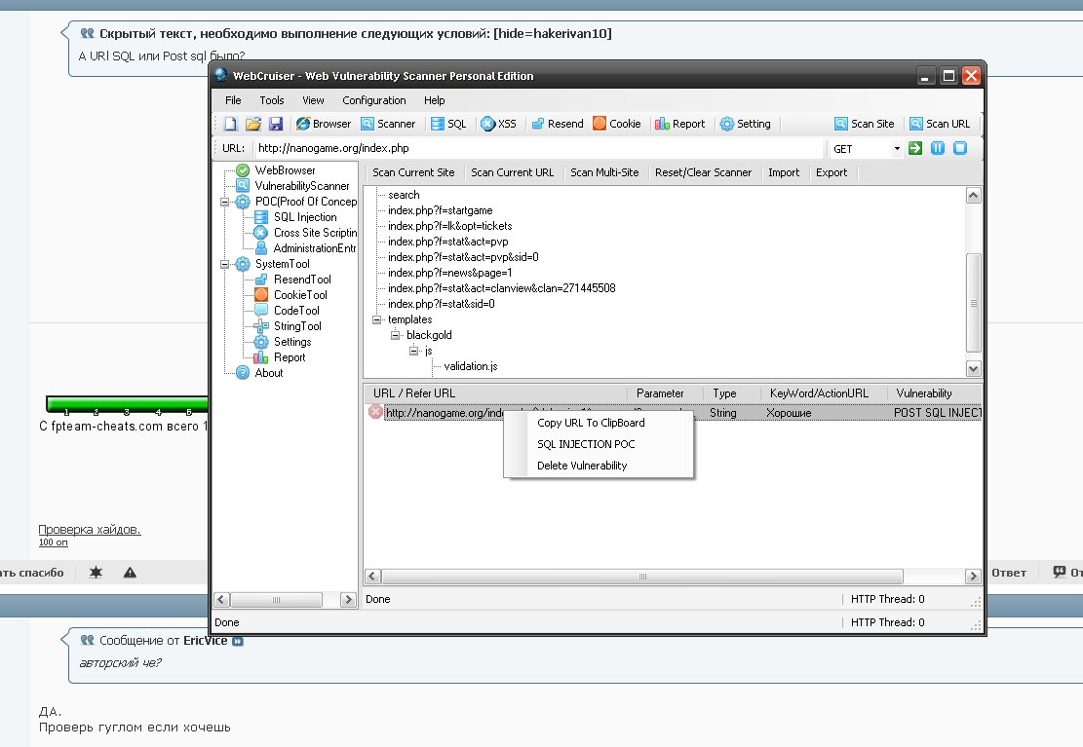Viewport: 1083px width, 747px height.
Task: Collapse the POC(Proof Of Concept) tree node
Action: [x=224, y=203]
